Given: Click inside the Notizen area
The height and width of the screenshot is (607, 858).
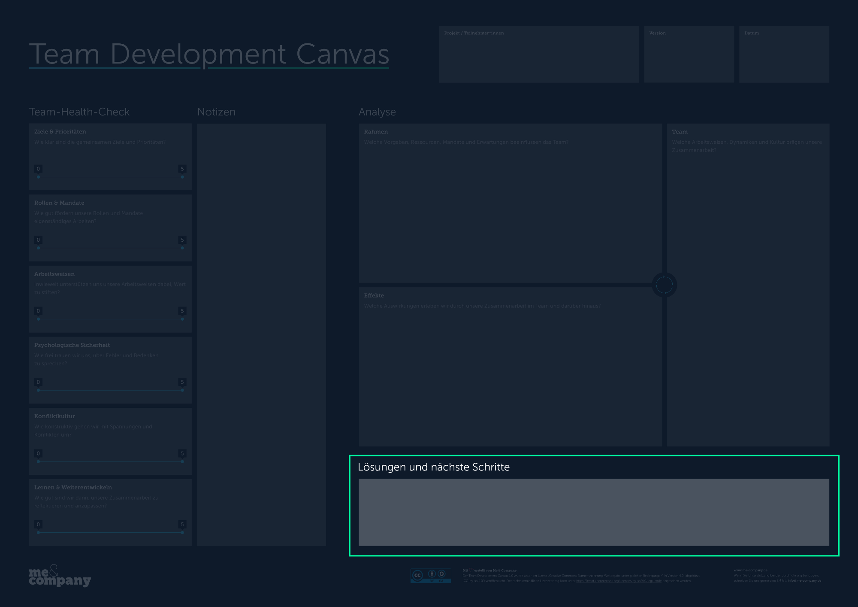Looking at the screenshot, I should (x=261, y=335).
